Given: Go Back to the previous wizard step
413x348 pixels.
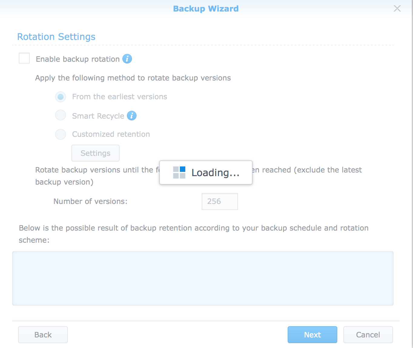Looking at the screenshot, I should click(x=43, y=335).
